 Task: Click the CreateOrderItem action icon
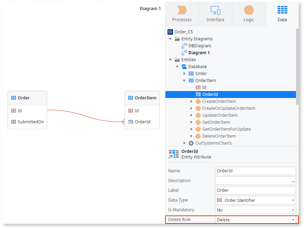click(199, 101)
